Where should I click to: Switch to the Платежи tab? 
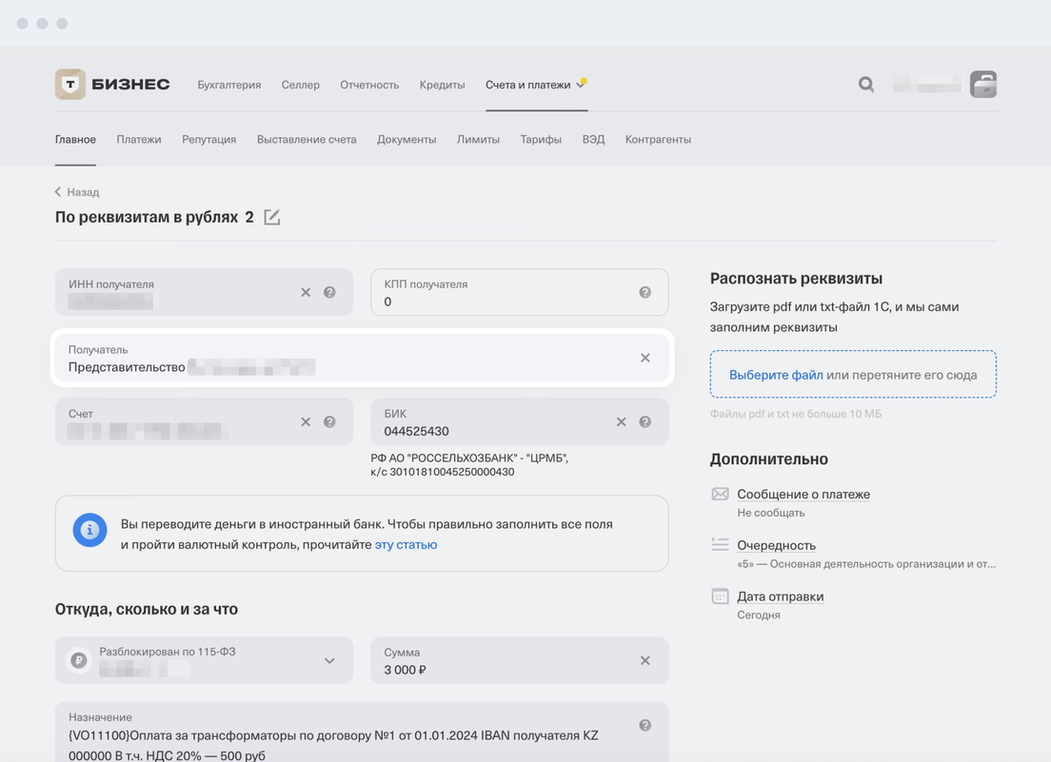pyautogui.click(x=139, y=139)
